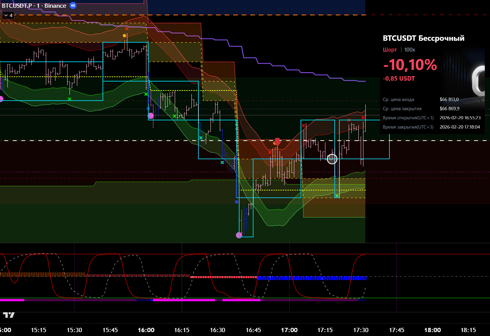Click the 18:00 label on the time axis

pos(432,330)
